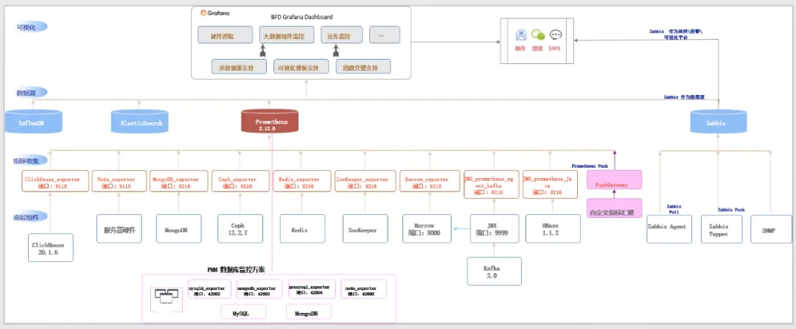Click the Kafka 2.0 box
The height and width of the screenshot is (329, 796).
(x=494, y=271)
